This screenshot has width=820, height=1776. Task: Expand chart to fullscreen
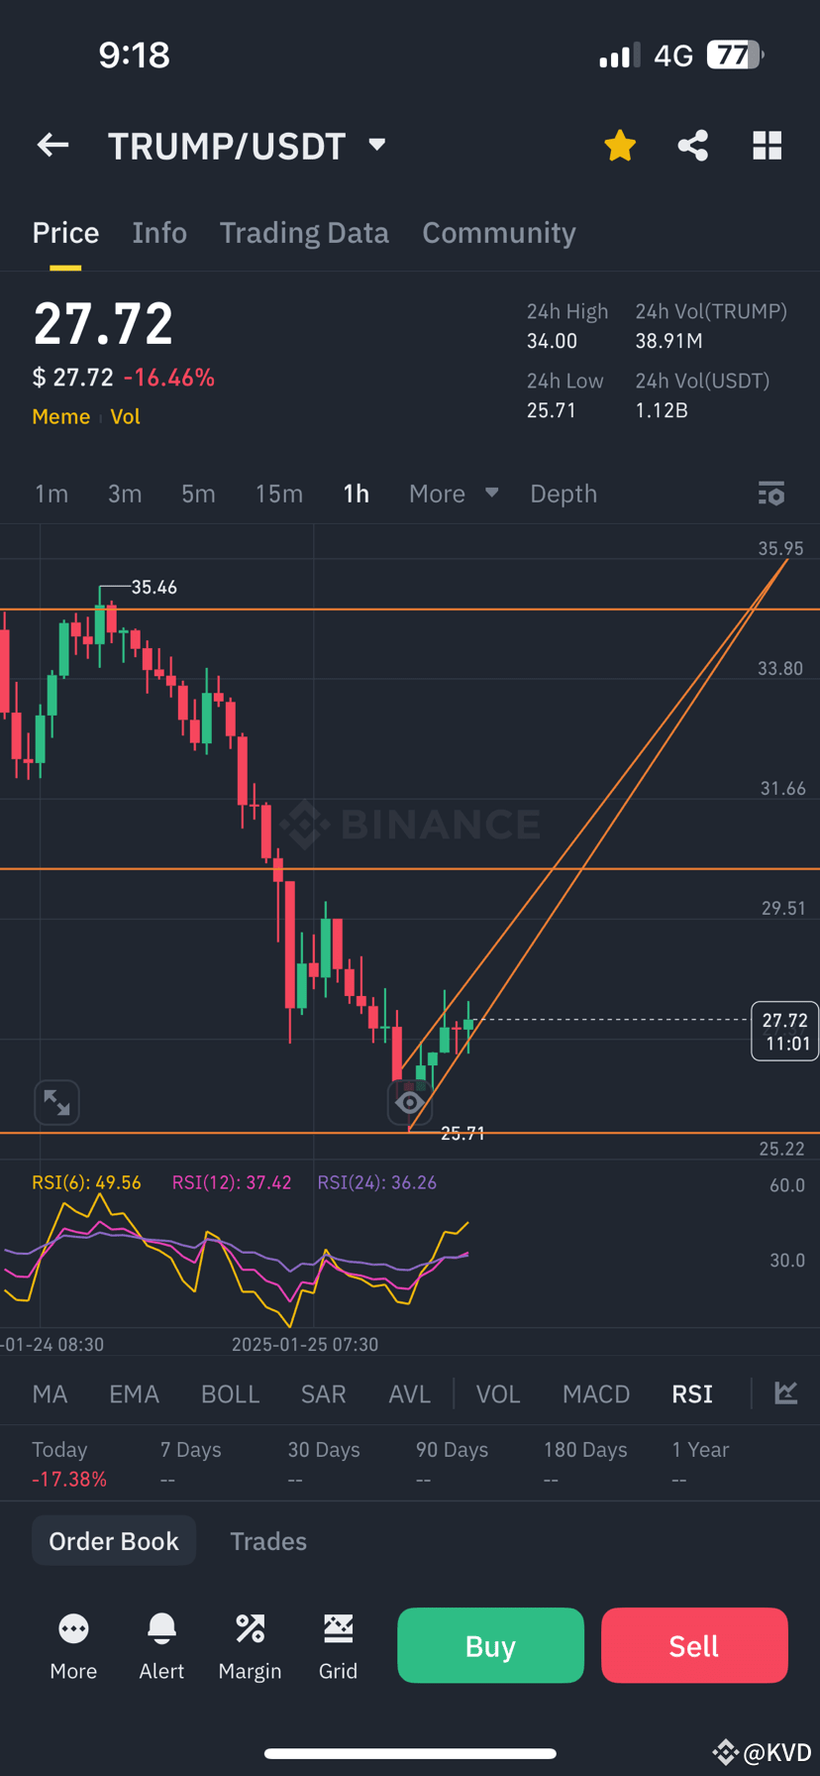56,1102
